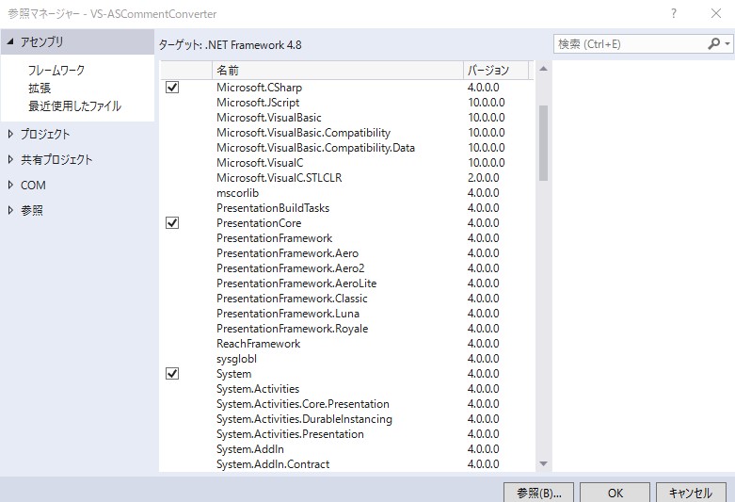Select the Microsoft.VisualC.STLCLR row
735x502 pixels.
pyautogui.click(x=347, y=177)
